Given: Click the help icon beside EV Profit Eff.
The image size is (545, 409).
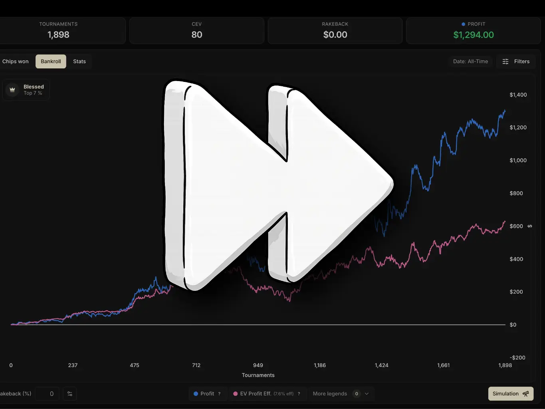Looking at the screenshot, I should (x=299, y=394).
